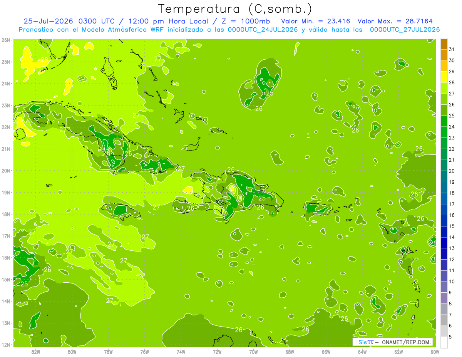Click the '21' label on the color legend
462x357 pixels.
click(x=452, y=160)
